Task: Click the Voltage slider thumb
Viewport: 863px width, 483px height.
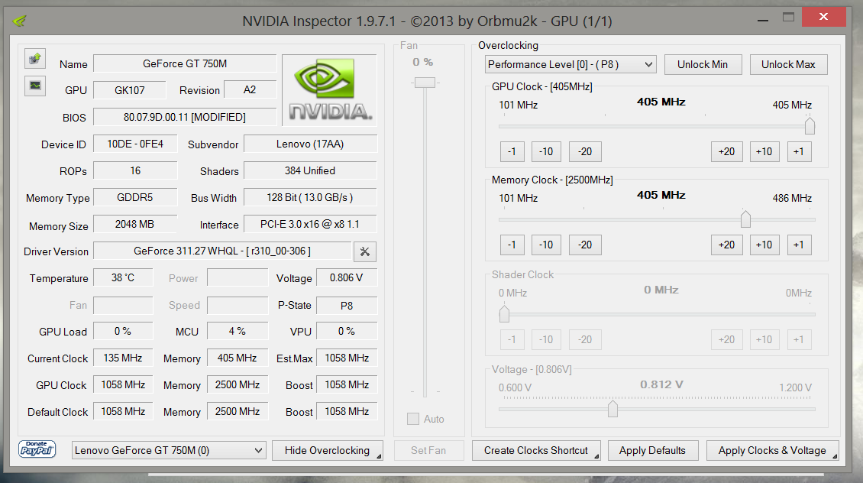Action: [613, 409]
